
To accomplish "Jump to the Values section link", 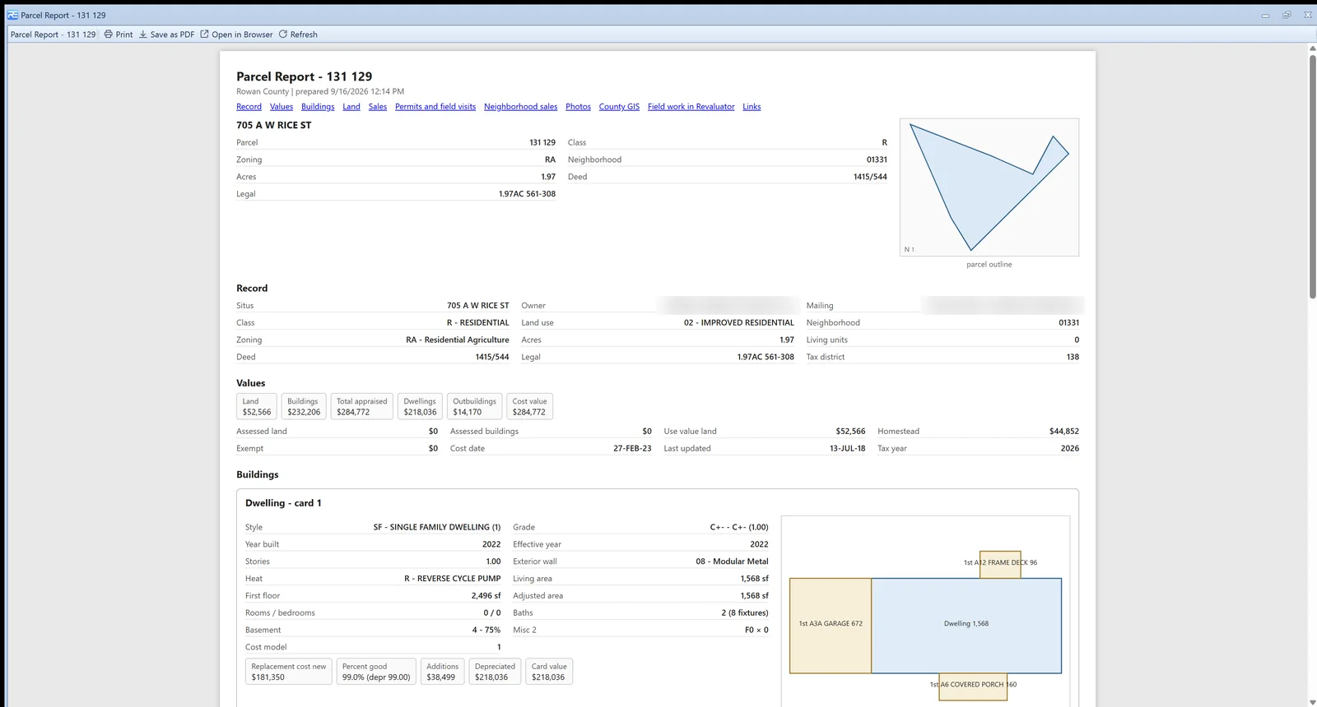I will click(x=282, y=107).
